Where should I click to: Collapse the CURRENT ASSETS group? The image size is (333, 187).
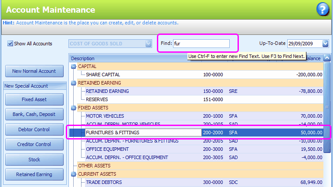[73, 174]
